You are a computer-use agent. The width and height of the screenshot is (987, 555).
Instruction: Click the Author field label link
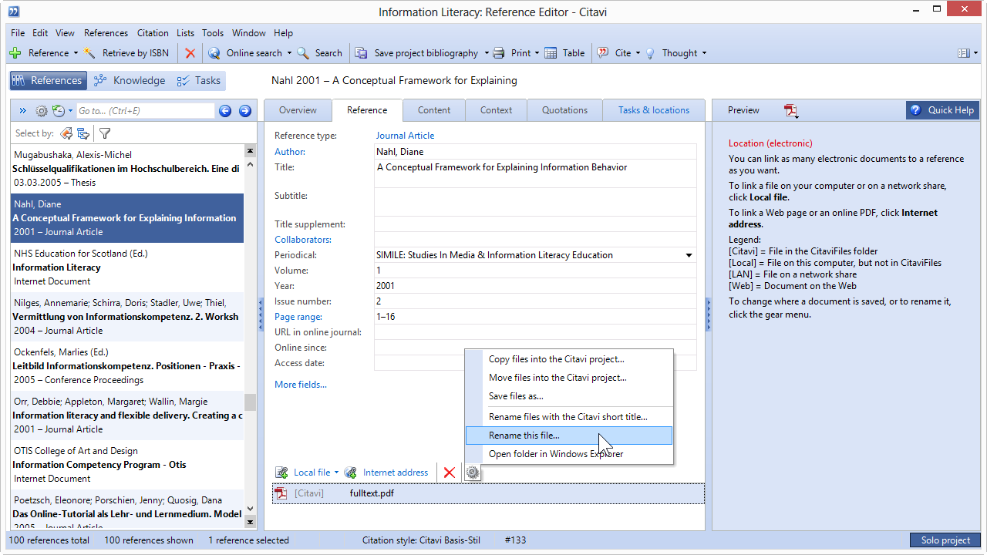click(x=290, y=152)
